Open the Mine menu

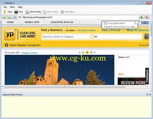(12, 7)
